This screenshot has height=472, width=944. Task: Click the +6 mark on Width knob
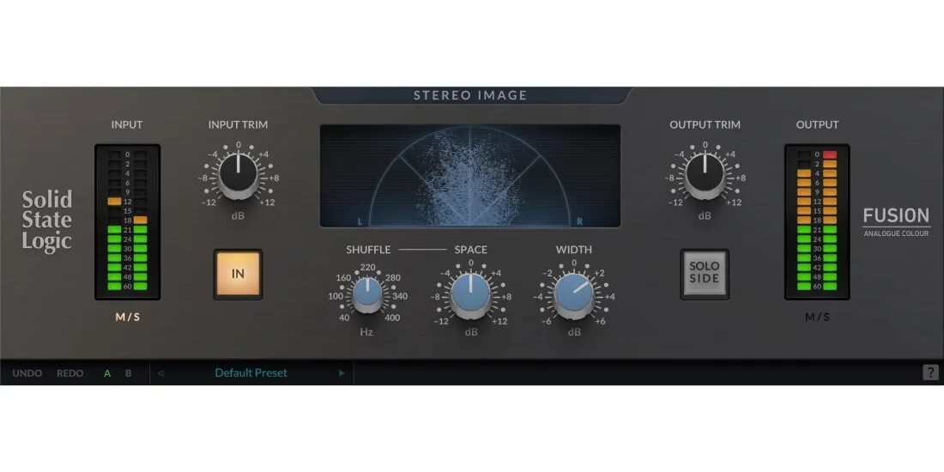pyautogui.click(x=600, y=322)
